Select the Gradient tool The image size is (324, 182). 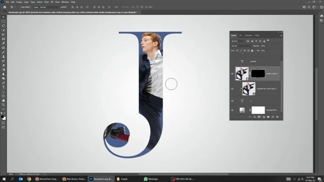[4, 70]
